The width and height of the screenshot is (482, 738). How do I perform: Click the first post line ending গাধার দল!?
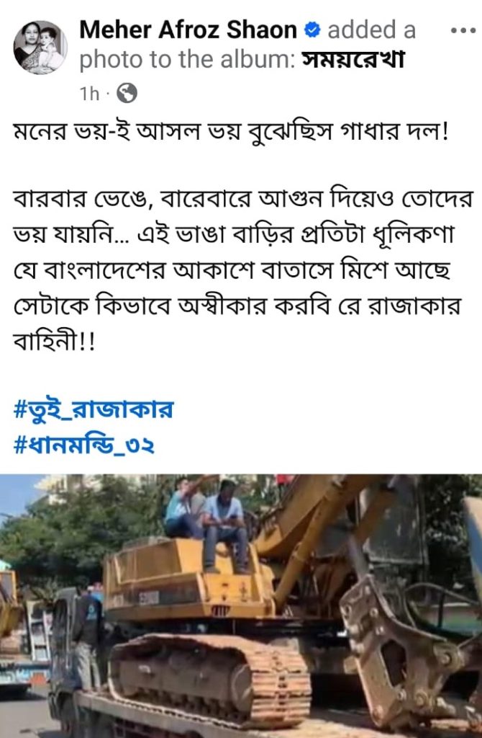pos(232,133)
